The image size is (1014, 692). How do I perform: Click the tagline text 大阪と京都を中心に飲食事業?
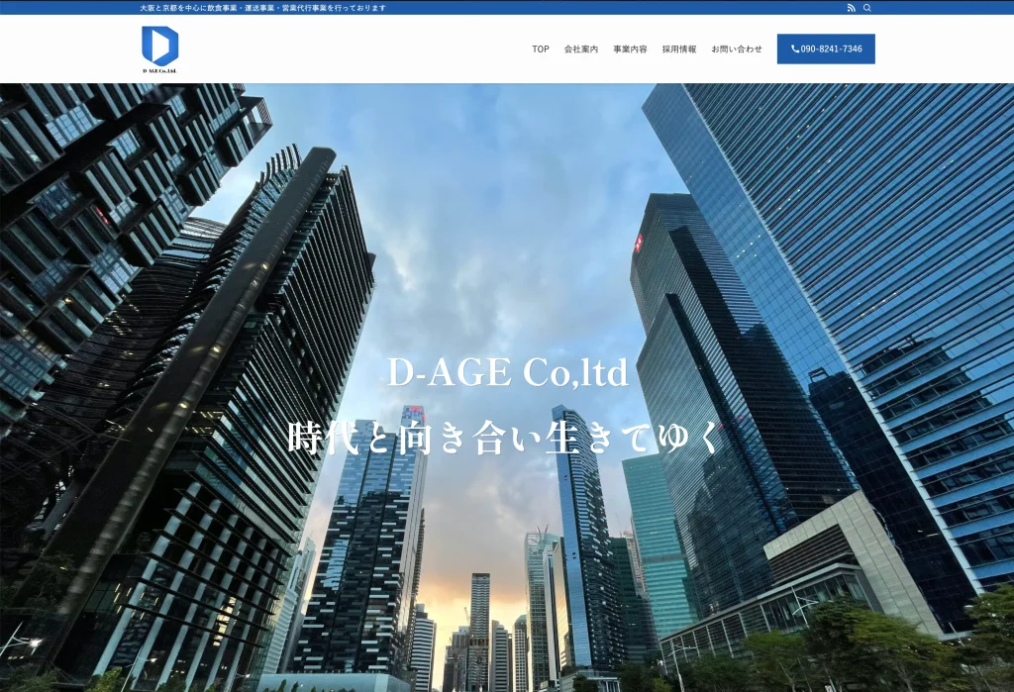(188, 8)
